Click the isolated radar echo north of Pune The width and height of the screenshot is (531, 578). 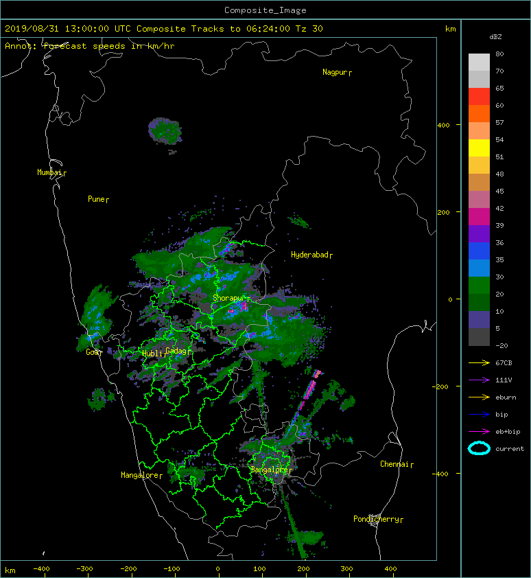click(165, 131)
